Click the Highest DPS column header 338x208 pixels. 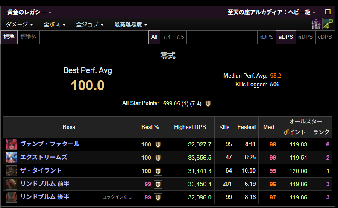click(x=190, y=127)
